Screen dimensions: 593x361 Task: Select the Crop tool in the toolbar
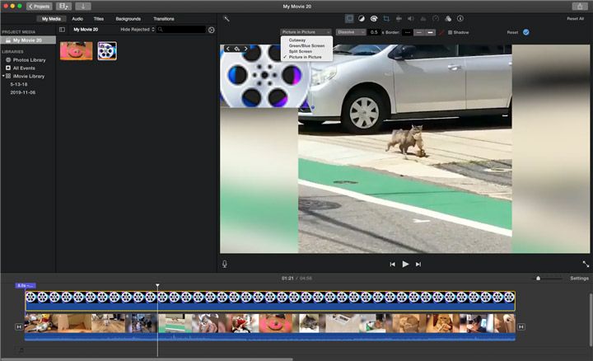386,18
